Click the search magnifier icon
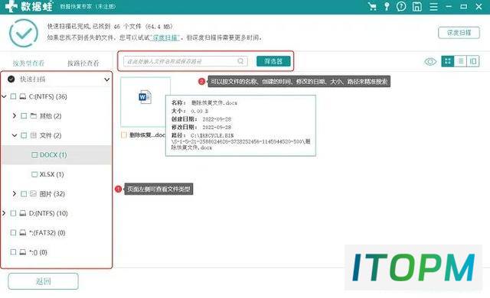This screenshot has height=298, width=490. [240, 61]
